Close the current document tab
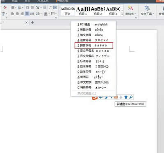164x153 pixels. 27,23
